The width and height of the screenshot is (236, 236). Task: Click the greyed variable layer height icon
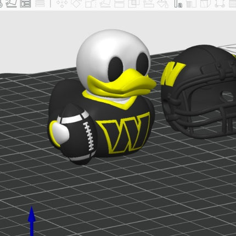[40, 3]
